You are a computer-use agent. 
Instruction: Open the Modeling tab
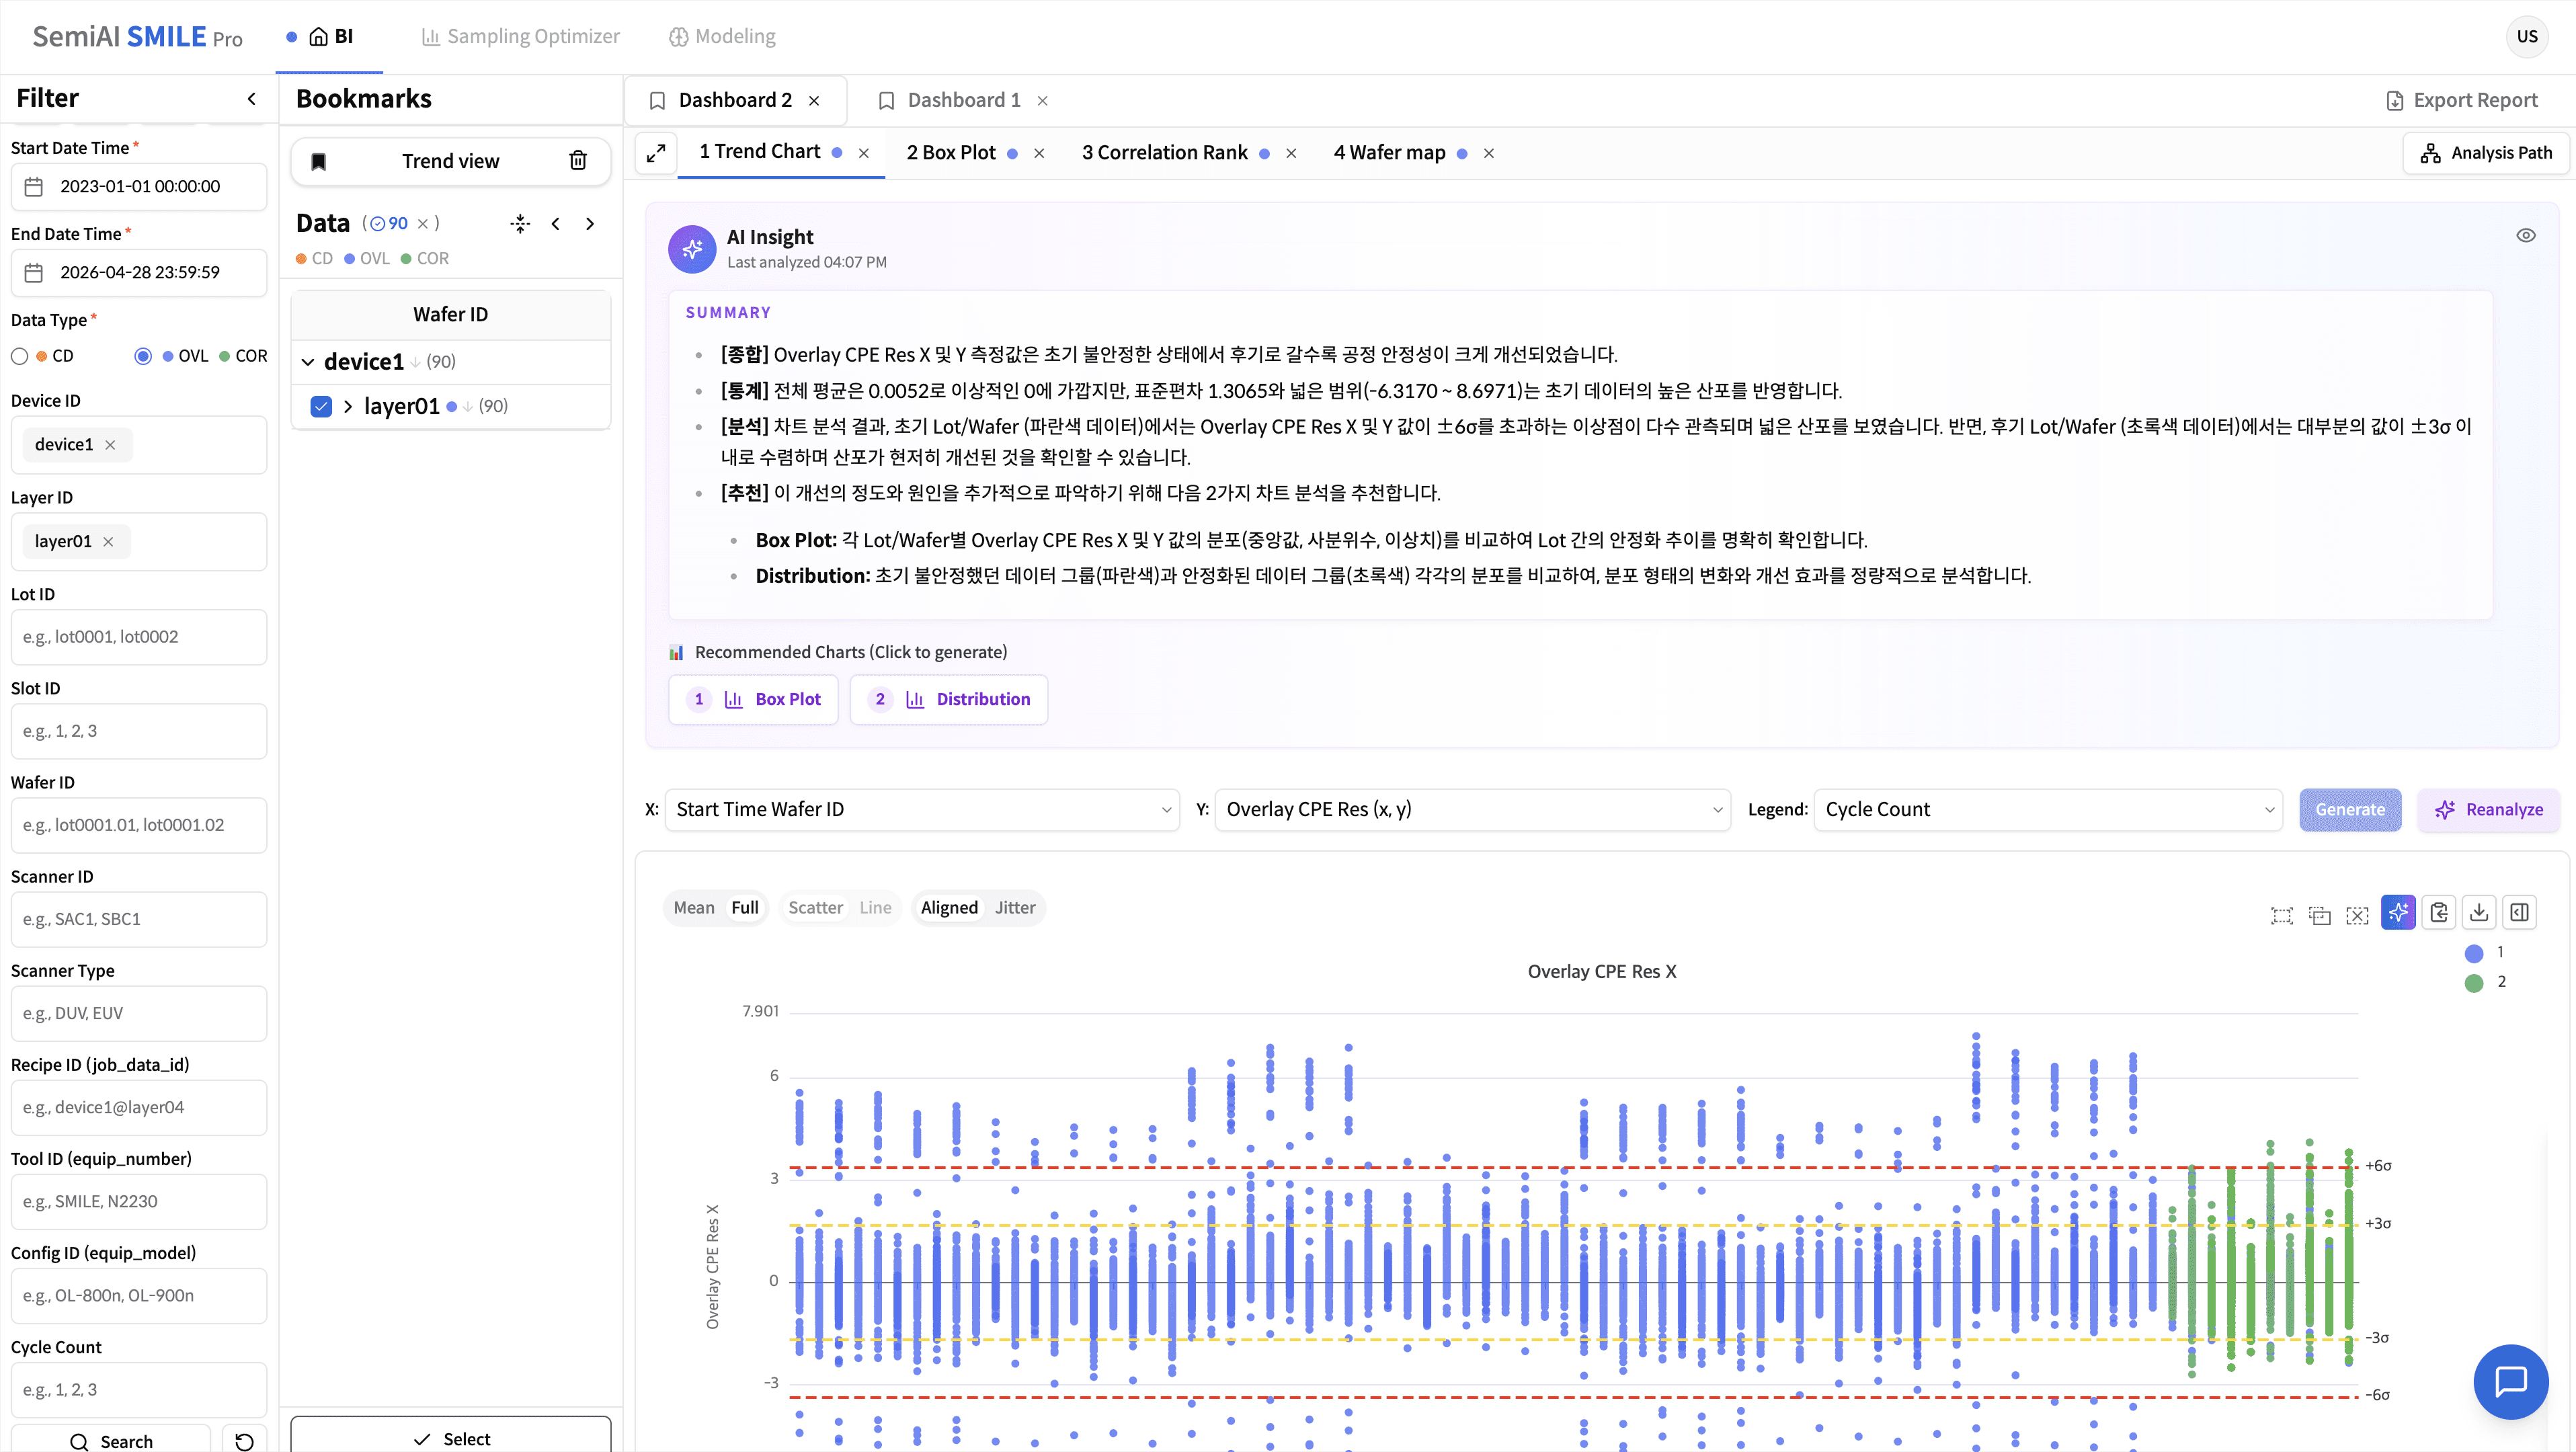click(x=722, y=37)
